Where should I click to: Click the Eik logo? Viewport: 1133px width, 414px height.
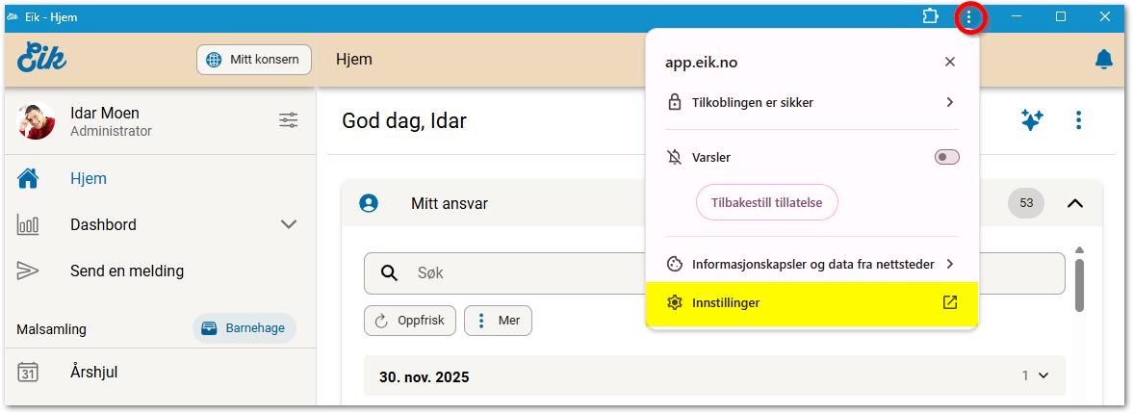(x=42, y=59)
